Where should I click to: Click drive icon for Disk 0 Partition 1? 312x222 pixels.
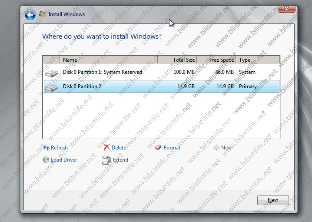pyautogui.click(x=51, y=73)
